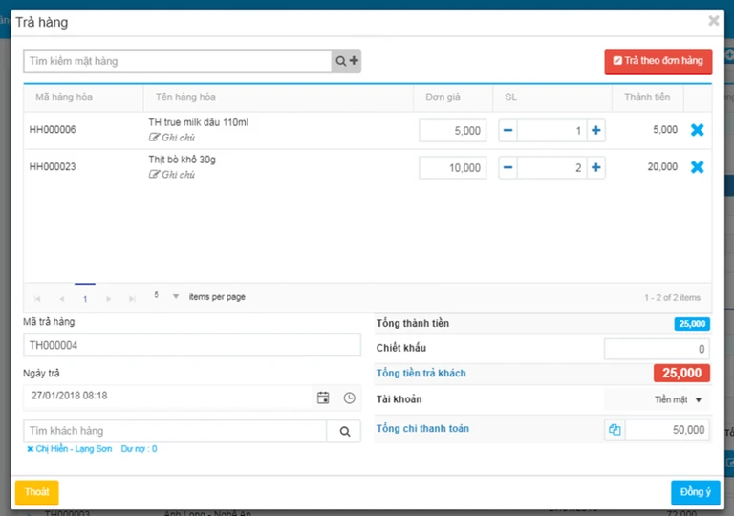Click the copy-amount icon beside Tổng chi thanh toán
The image size is (734, 516).
tap(615, 429)
